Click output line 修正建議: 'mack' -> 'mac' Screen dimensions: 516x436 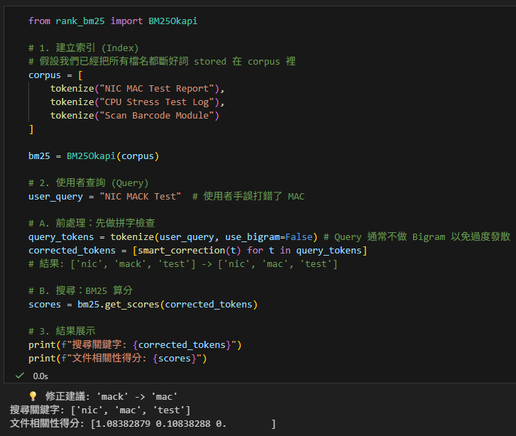(x=111, y=396)
